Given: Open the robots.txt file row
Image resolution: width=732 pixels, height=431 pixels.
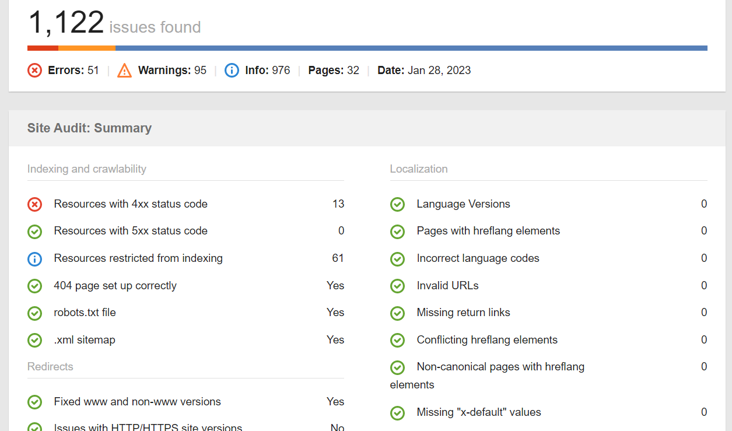Looking at the screenshot, I should [x=185, y=312].
